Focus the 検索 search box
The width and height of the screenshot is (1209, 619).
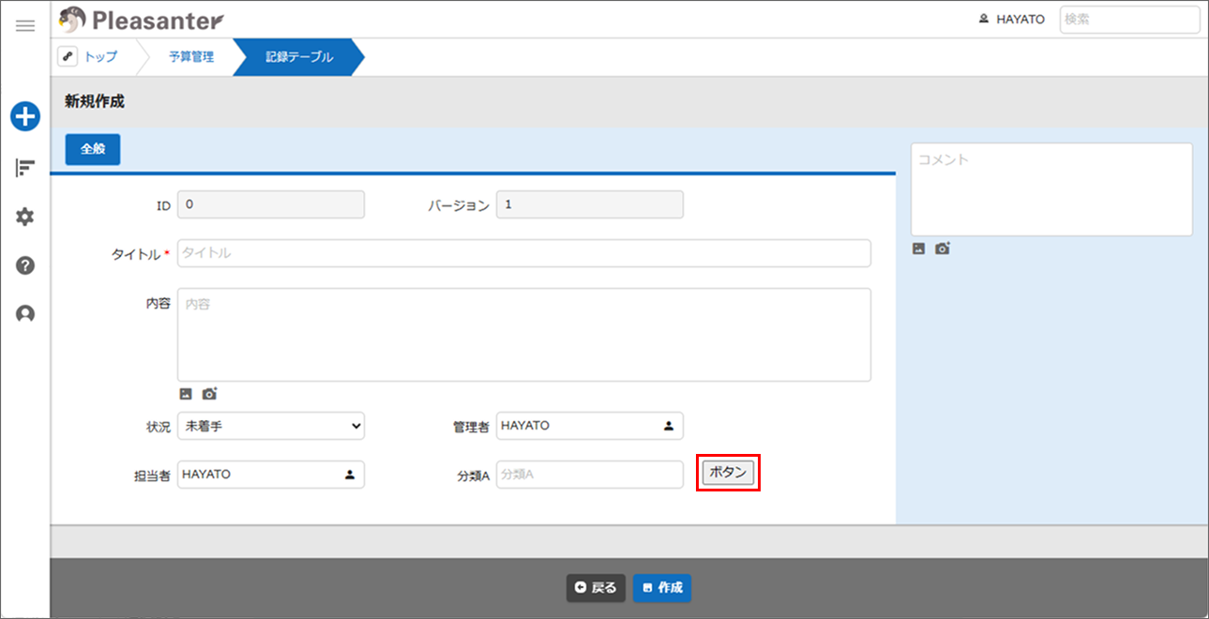1130,20
